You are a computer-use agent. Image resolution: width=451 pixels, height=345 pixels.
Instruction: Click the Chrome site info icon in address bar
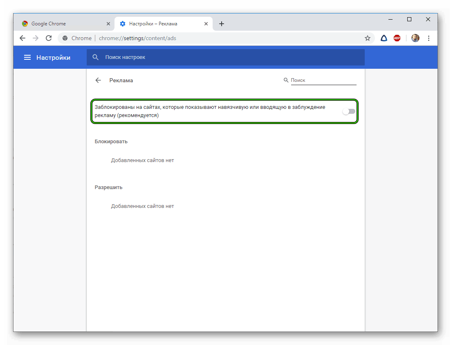pyautogui.click(x=65, y=38)
